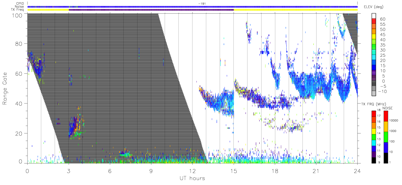
Task: Click the '55' label on the elevation scale
Action: 382,24
